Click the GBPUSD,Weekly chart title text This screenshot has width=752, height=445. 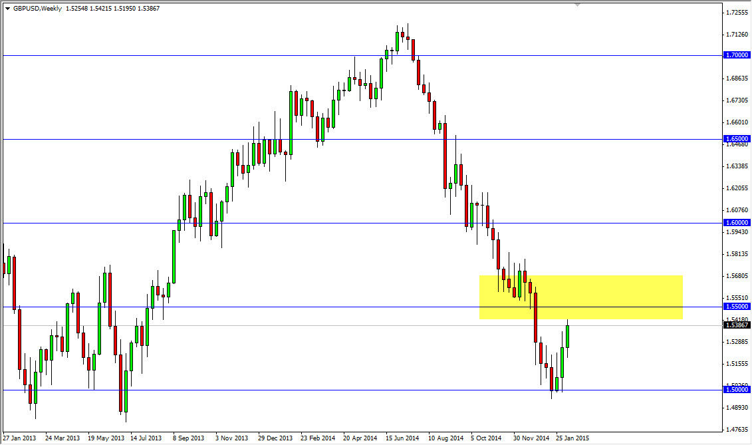37,8
